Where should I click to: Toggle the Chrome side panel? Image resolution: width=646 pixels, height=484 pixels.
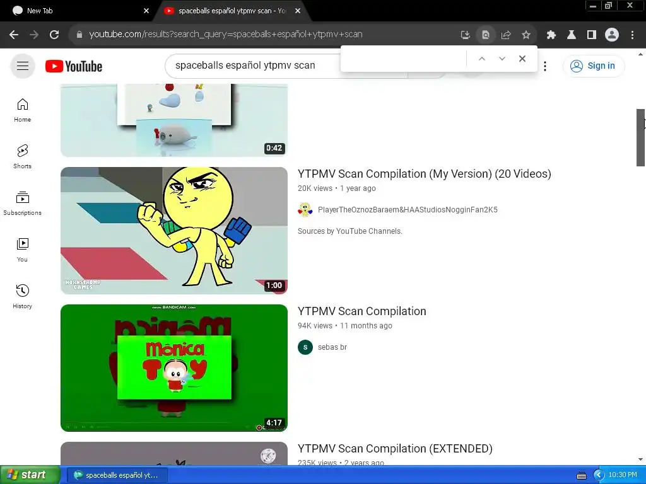click(592, 35)
